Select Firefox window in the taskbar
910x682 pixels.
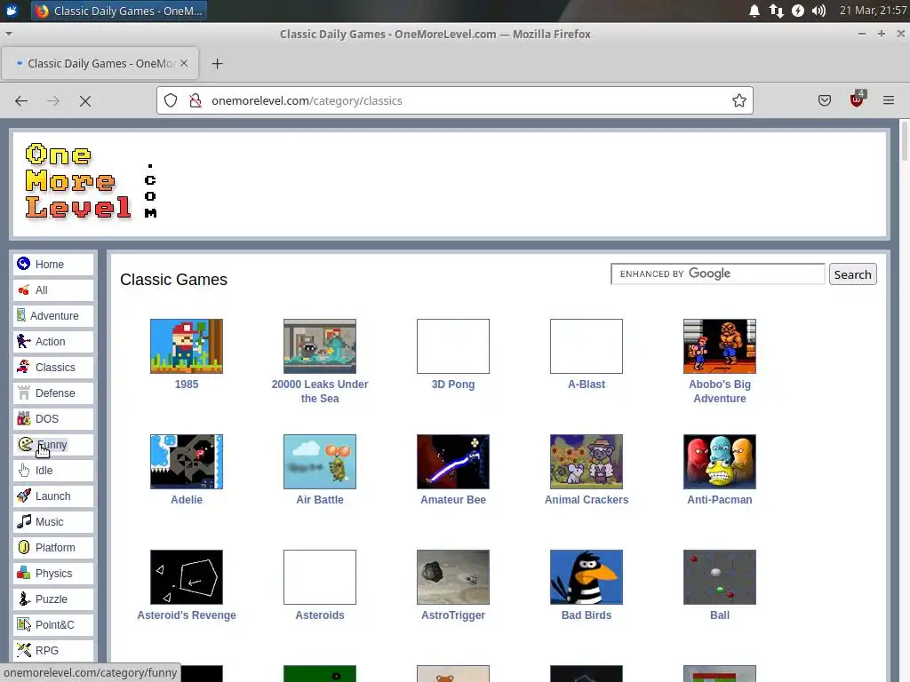click(x=118, y=11)
